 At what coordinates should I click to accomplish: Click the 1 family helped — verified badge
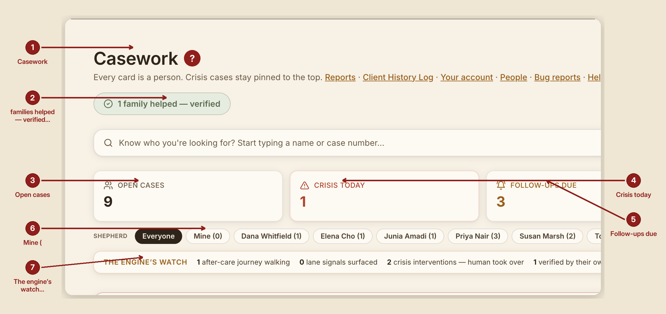(162, 104)
